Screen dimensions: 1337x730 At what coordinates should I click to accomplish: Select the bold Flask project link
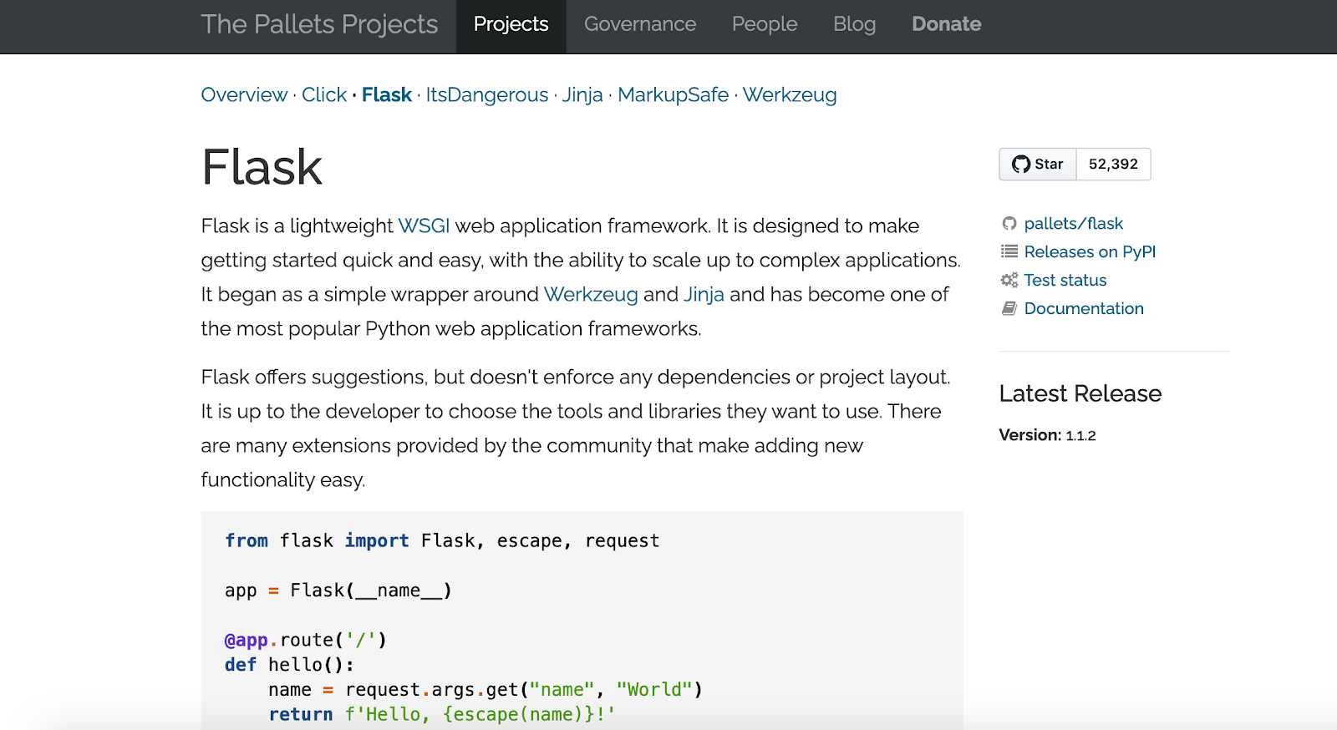[x=387, y=94]
